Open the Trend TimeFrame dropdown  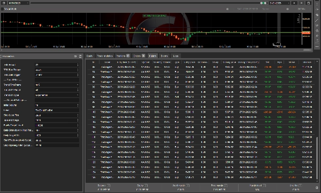[57, 85]
